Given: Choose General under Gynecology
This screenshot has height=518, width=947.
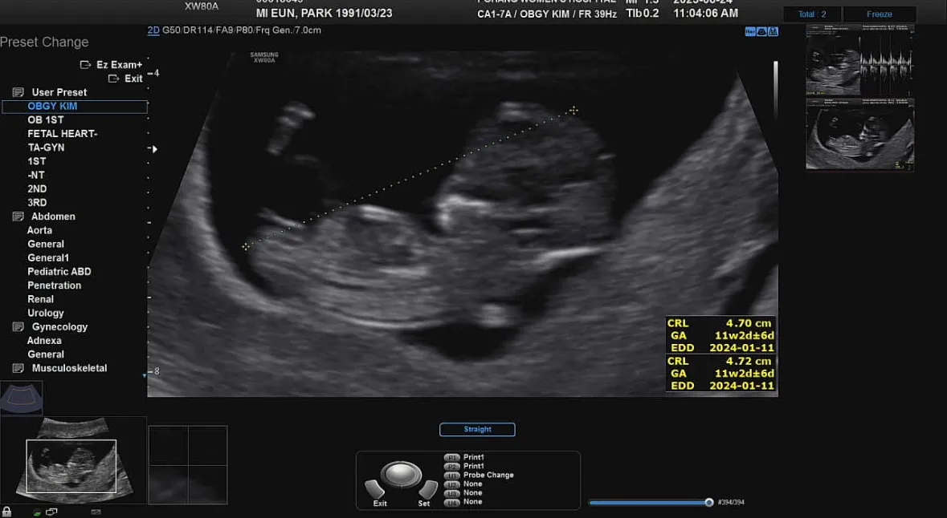Looking at the screenshot, I should click(46, 354).
